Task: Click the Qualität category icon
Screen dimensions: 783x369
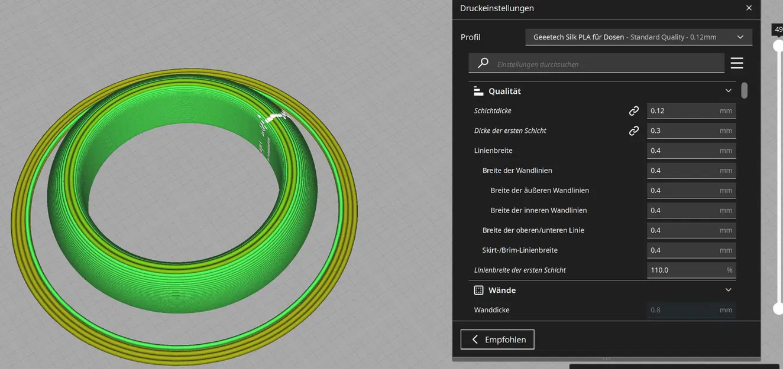Action: [x=478, y=92]
